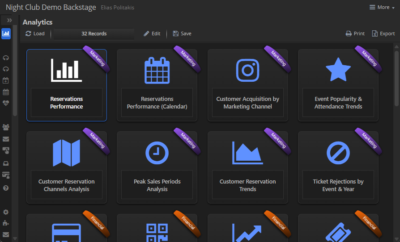
Task: Expand the sidebar with double chevron
Action: pos(9,21)
